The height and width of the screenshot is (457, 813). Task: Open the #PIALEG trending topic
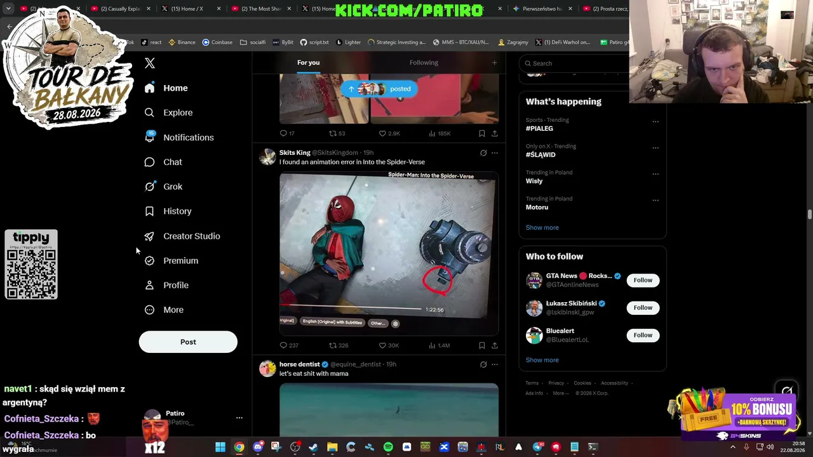click(539, 129)
